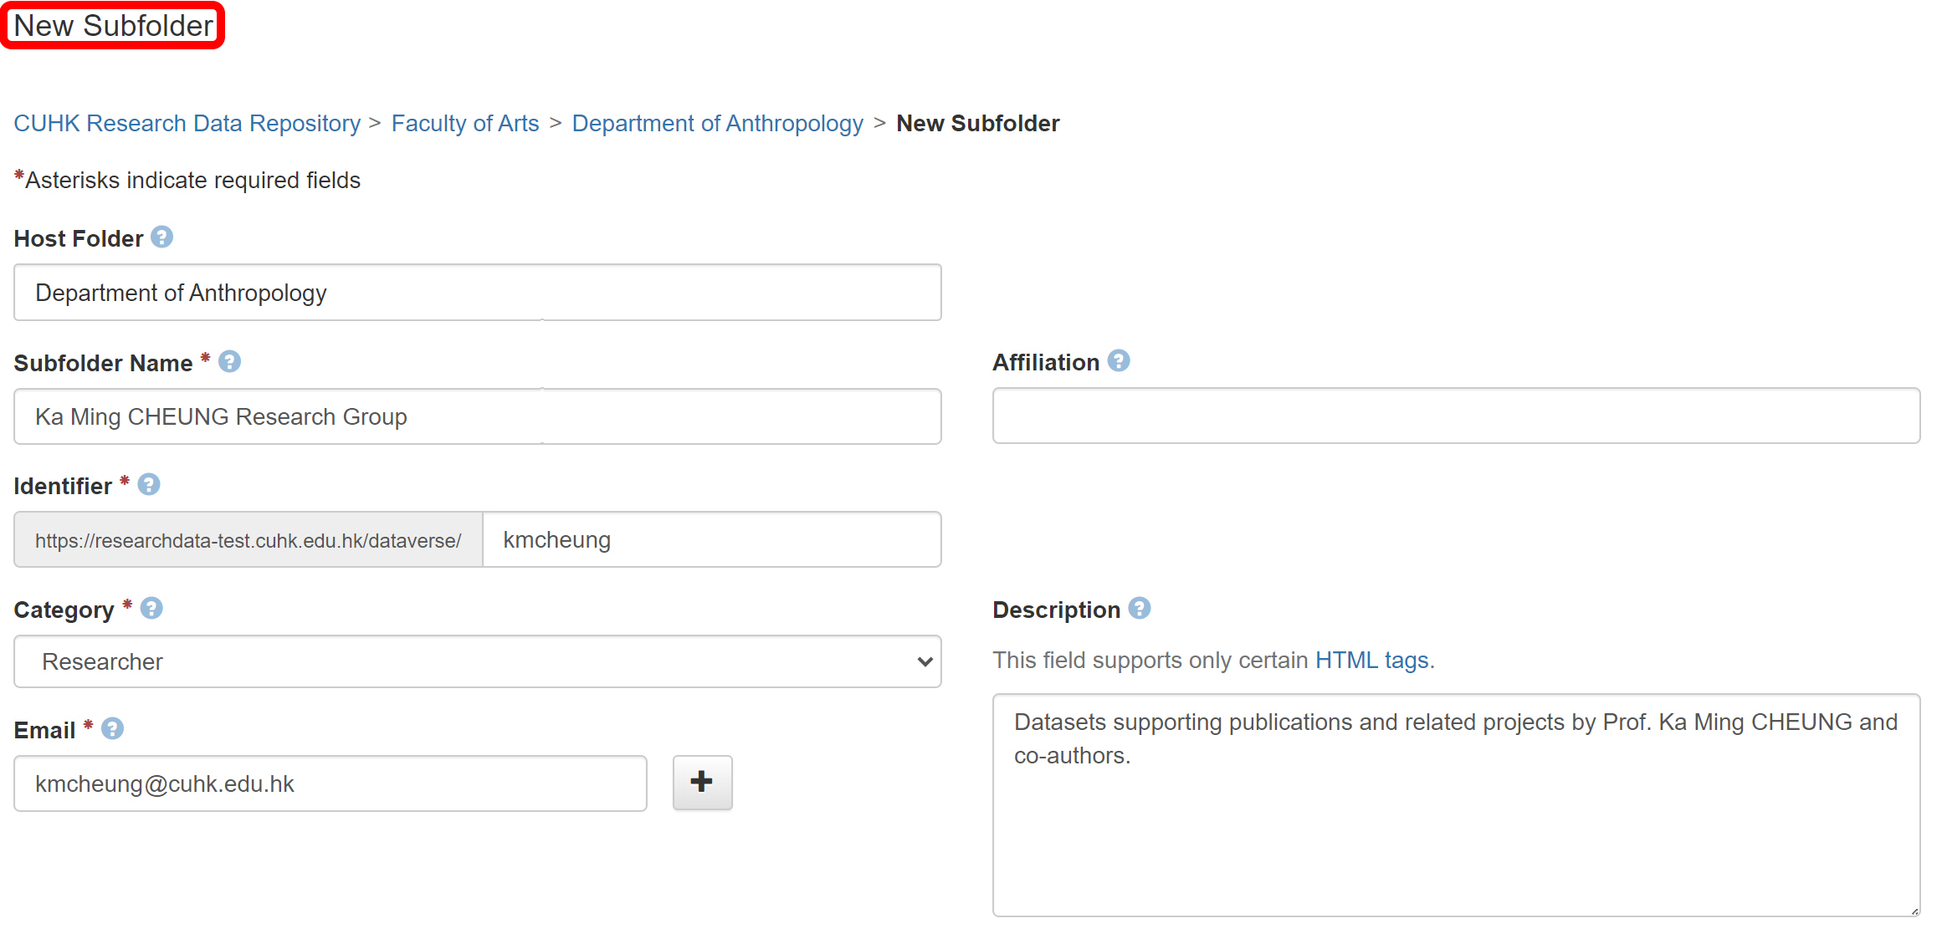Click the Subfolder Name label
The width and height of the screenshot is (1937, 939).
pyautogui.click(x=104, y=363)
